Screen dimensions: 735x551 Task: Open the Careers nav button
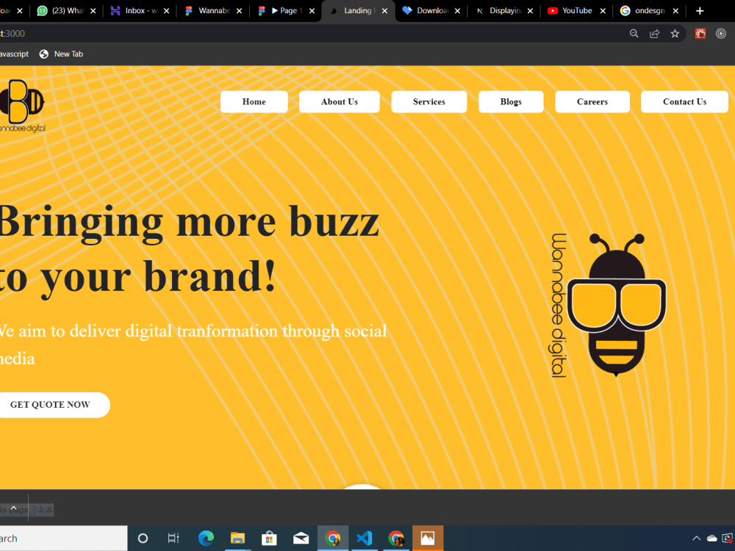point(592,101)
